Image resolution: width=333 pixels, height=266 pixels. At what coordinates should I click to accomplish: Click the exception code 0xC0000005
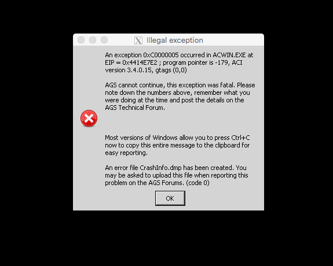point(161,55)
